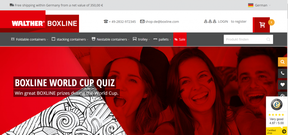Click the envelope email icon
This screenshot has width=288, height=135.
coord(142,22)
